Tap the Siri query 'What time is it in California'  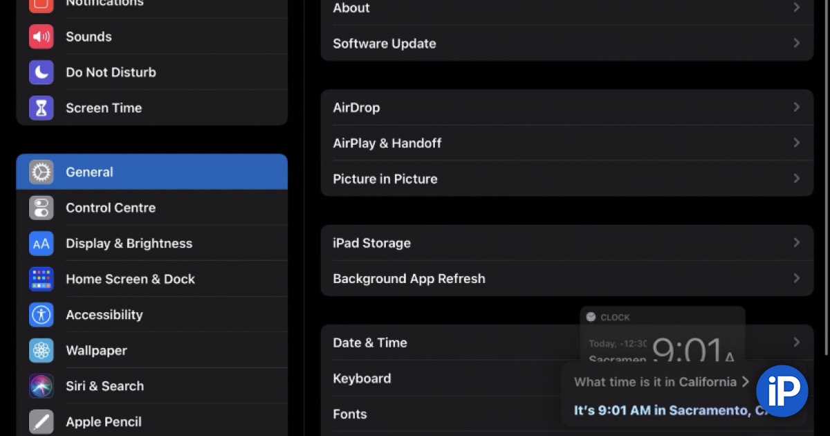(x=661, y=382)
